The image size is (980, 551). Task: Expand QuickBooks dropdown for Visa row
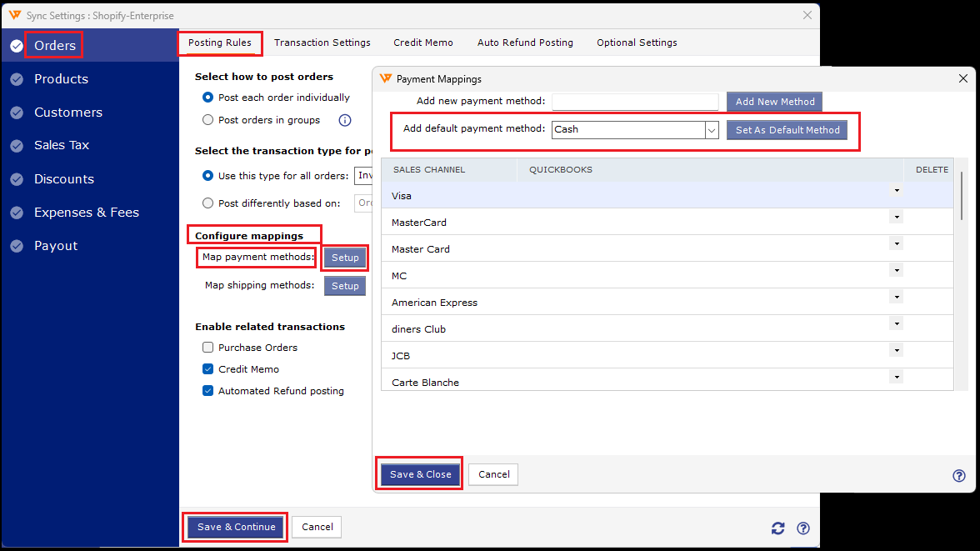tap(897, 191)
